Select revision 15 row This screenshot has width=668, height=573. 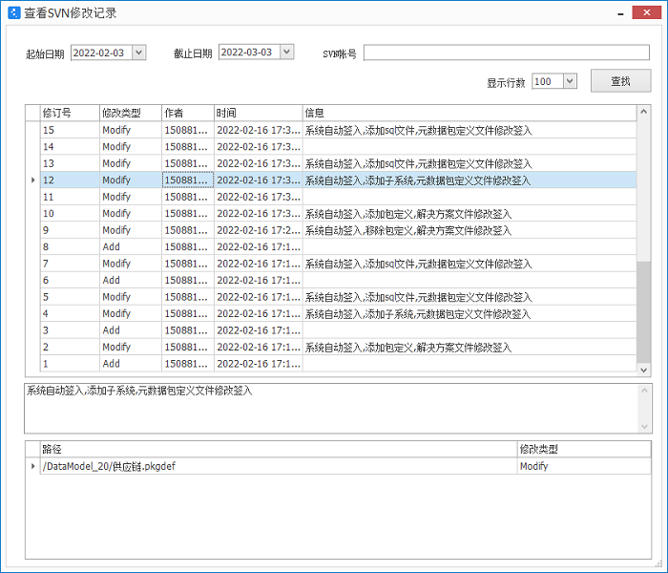(286, 130)
